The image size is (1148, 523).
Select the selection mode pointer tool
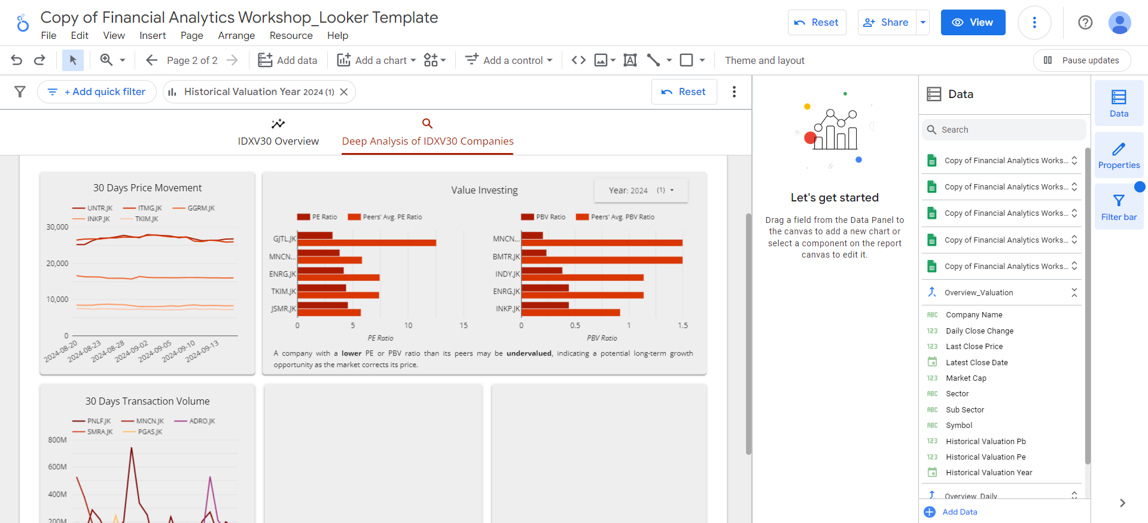coord(73,60)
